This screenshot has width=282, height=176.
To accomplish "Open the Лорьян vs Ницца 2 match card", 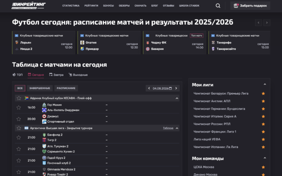I will point(44,42).
